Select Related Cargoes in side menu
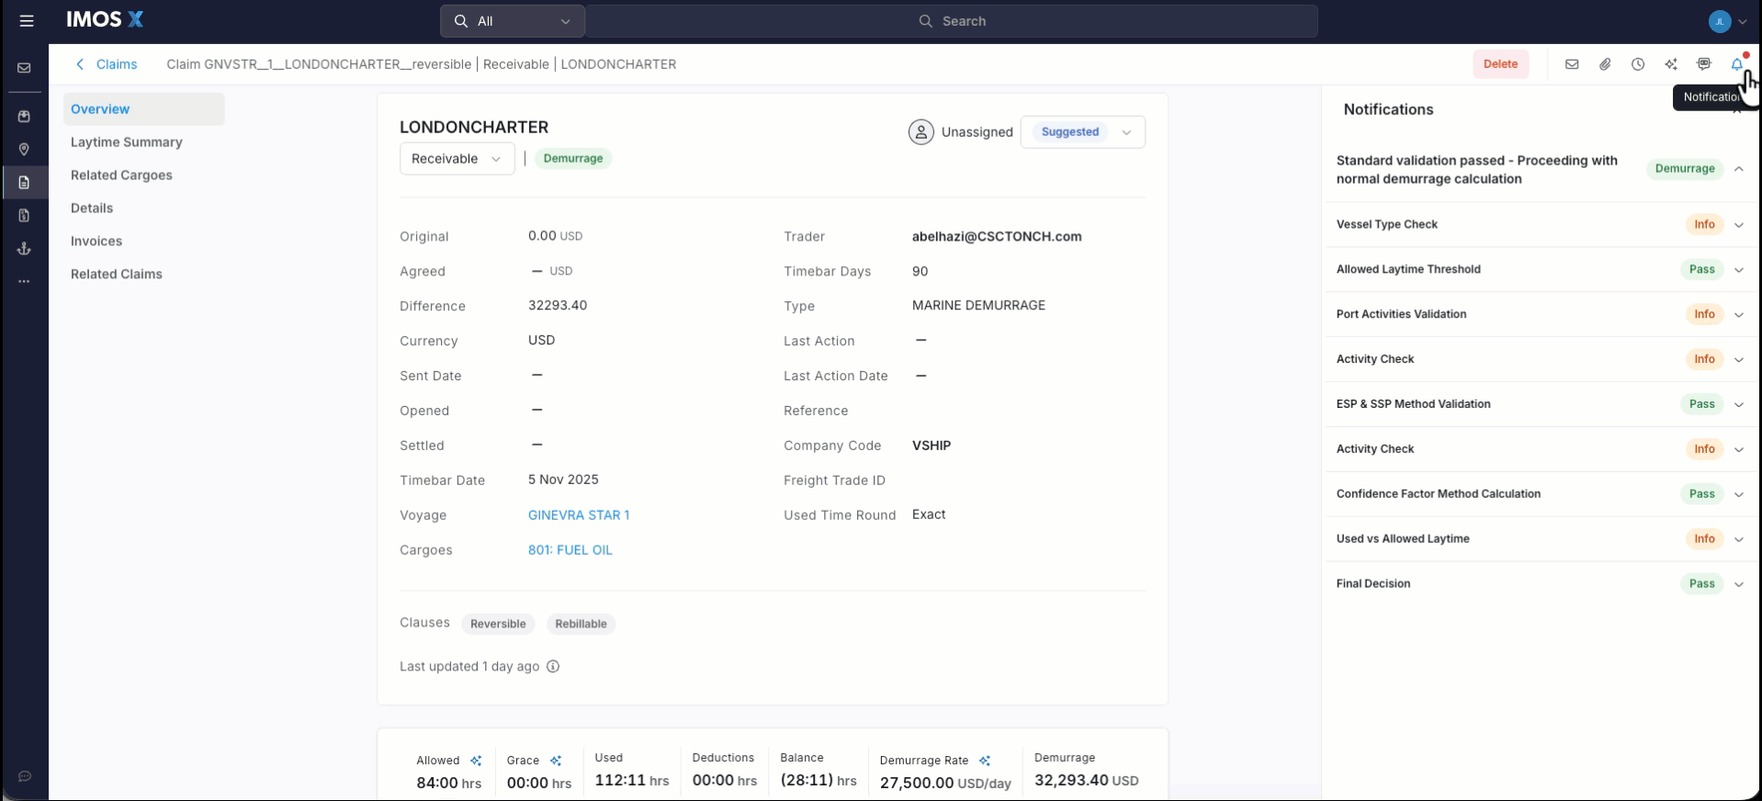The height and width of the screenshot is (801, 1762). point(121,175)
